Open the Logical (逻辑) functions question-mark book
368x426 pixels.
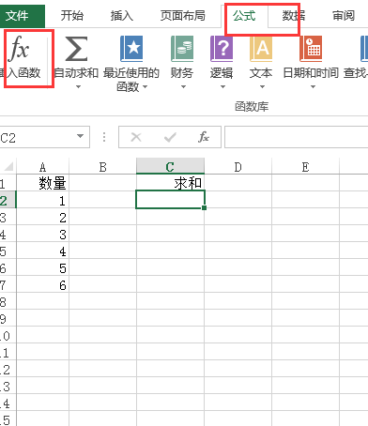tap(222, 49)
